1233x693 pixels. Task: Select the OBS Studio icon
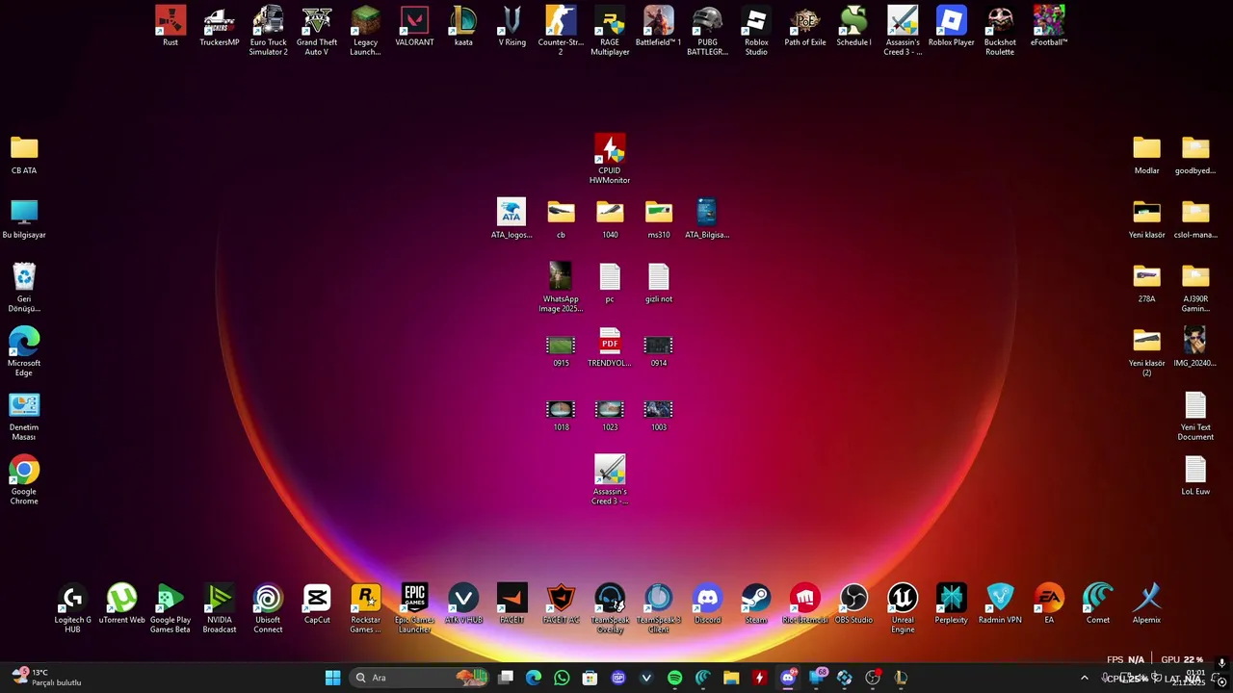(x=853, y=603)
